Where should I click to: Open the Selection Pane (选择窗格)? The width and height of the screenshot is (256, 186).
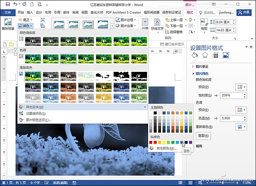(174, 32)
